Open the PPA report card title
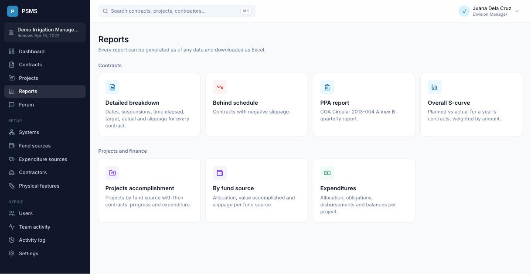This screenshot has height=274, width=531. [335, 103]
